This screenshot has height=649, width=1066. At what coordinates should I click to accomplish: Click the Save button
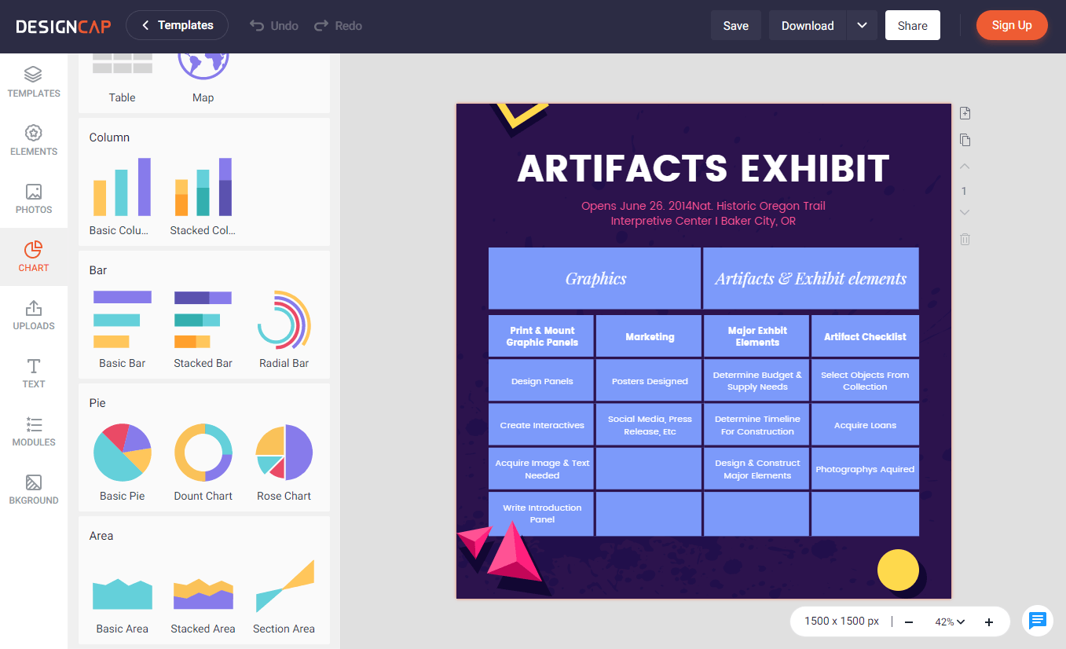click(x=735, y=25)
